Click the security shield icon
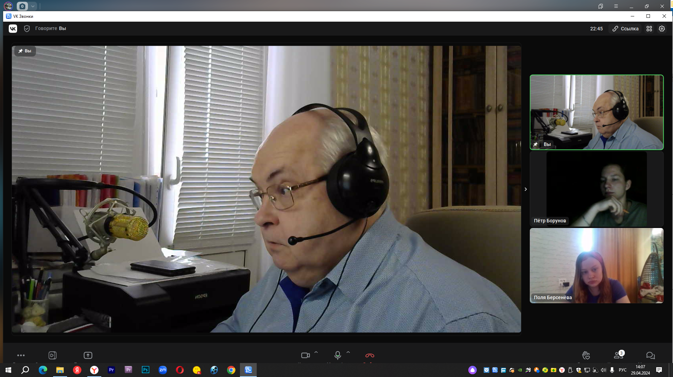The height and width of the screenshot is (377, 673). 27,29
